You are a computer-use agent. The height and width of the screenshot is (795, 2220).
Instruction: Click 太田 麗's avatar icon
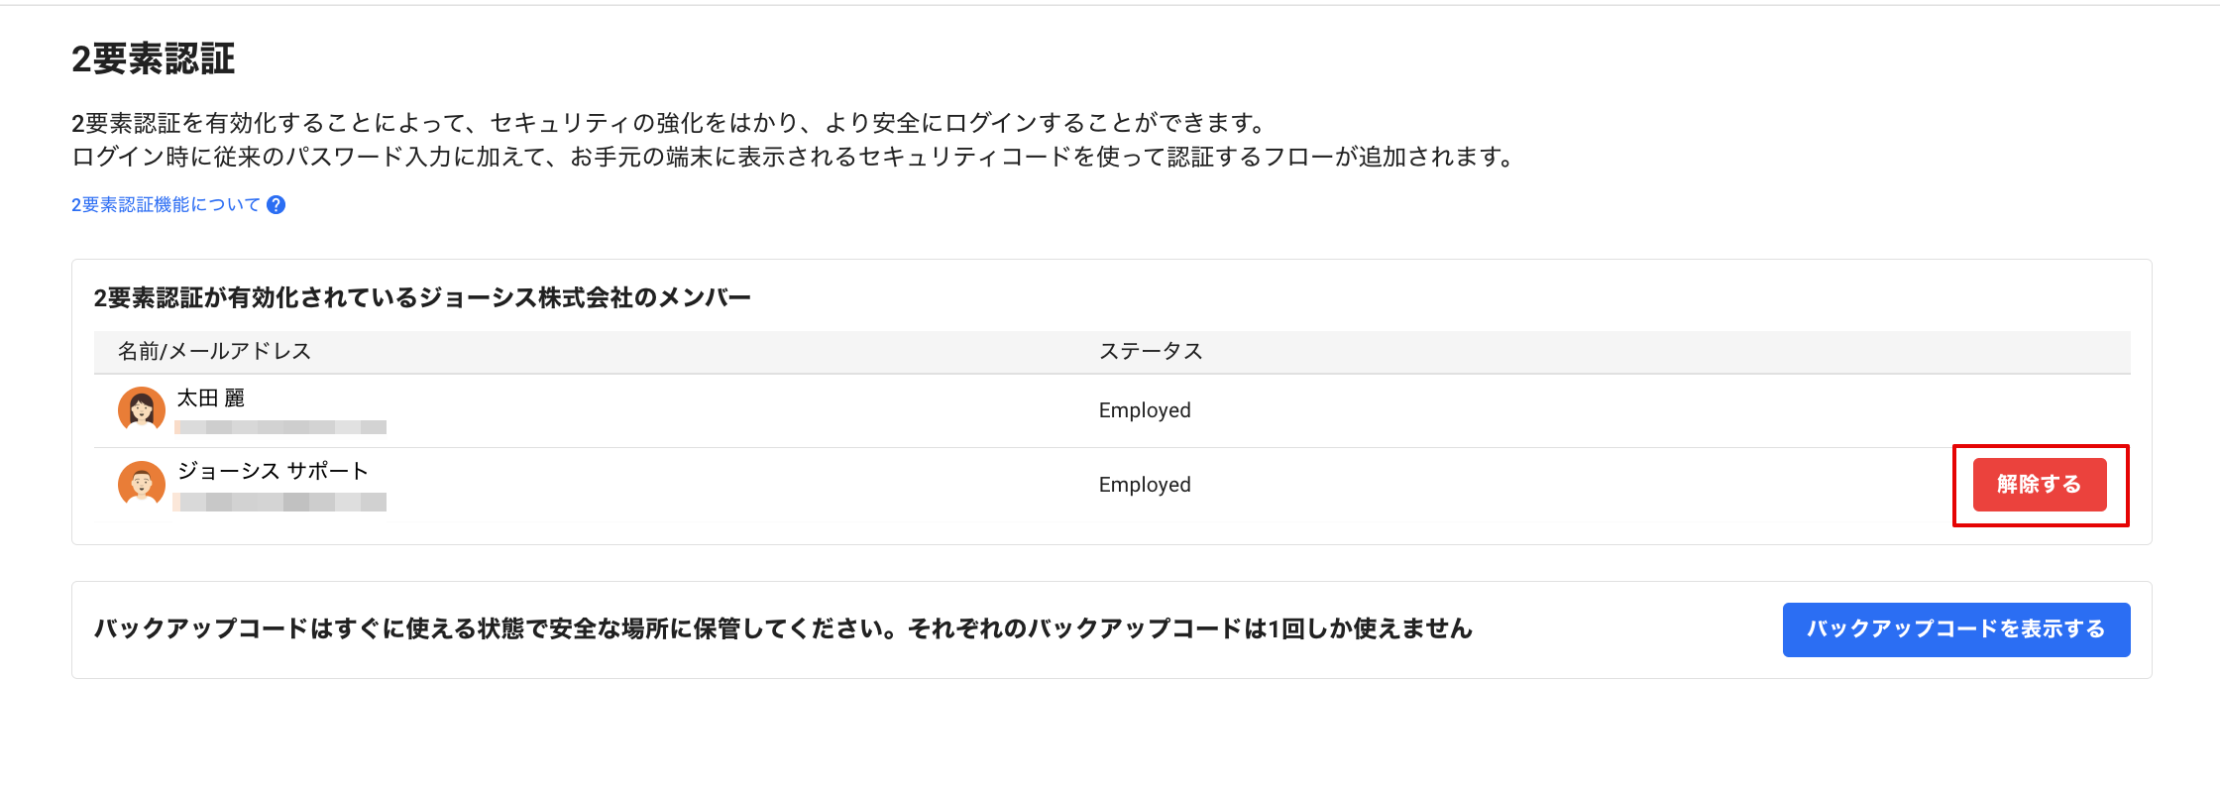tap(142, 409)
